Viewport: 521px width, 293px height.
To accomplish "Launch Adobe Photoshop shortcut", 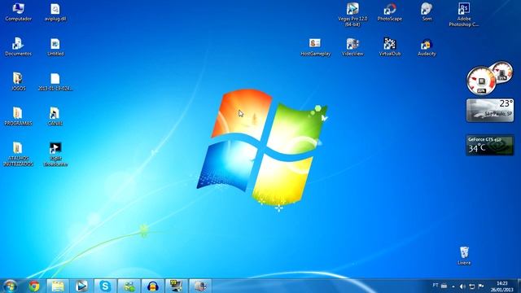I will (464, 15).
